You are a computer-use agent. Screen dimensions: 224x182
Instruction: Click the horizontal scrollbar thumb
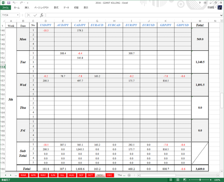pos(158,175)
